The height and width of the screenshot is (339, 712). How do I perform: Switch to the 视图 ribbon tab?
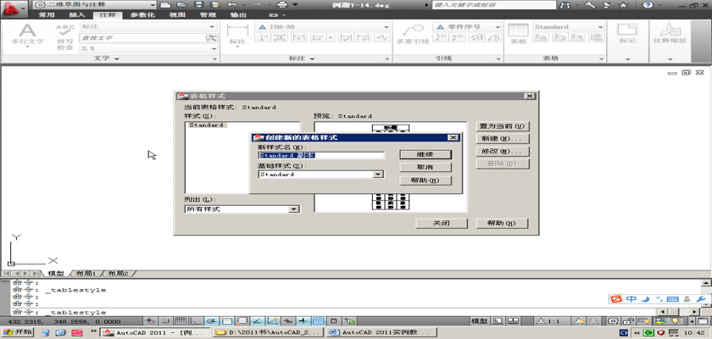click(x=176, y=15)
